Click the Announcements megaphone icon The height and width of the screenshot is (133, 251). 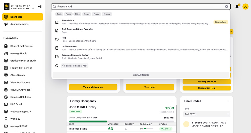coord(6,24)
